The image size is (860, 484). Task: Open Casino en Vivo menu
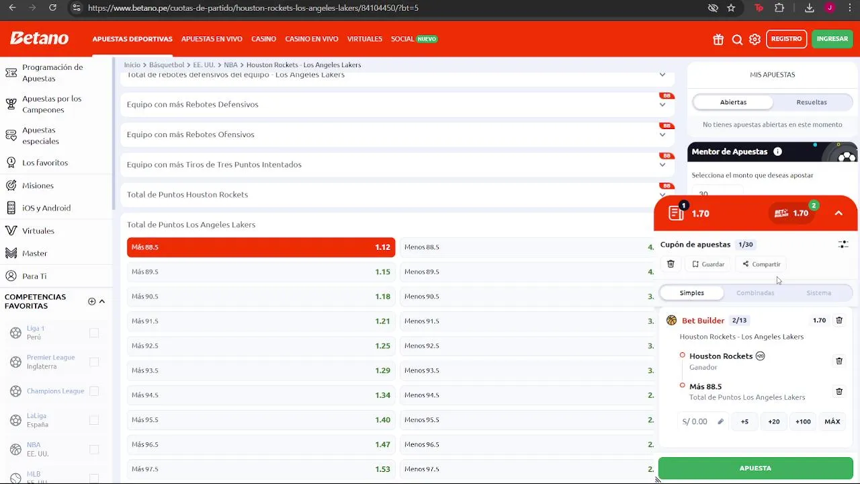tap(312, 39)
